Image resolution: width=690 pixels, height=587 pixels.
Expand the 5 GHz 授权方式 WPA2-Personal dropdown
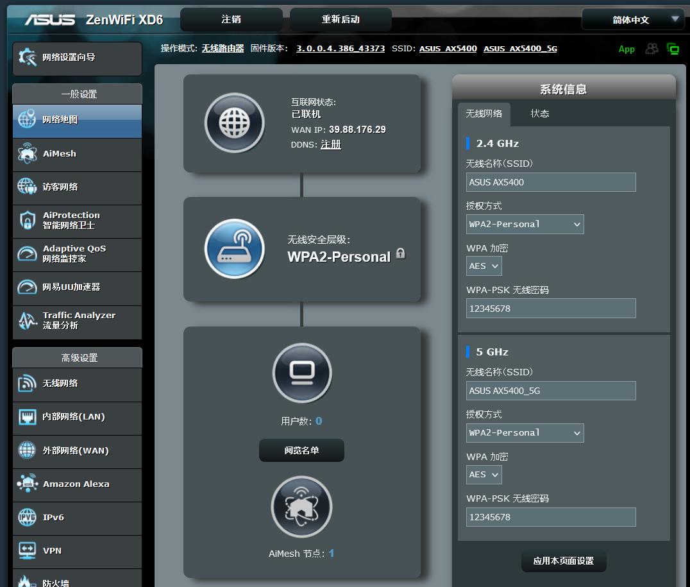(x=525, y=433)
